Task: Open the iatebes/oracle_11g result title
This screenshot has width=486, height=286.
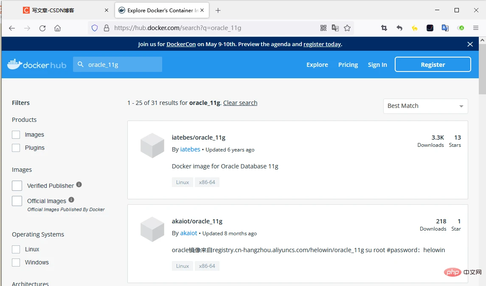Action: pos(199,137)
